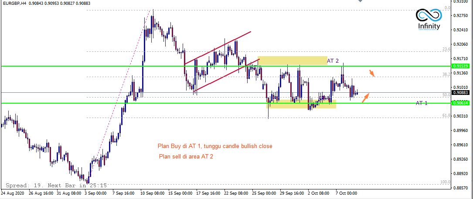The width and height of the screenshot is (473, 199).
Task: Select the upper red channel line
Action: pos(218,47)
